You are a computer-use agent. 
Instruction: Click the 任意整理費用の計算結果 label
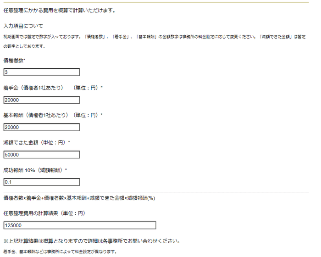(x=44, y=213)
